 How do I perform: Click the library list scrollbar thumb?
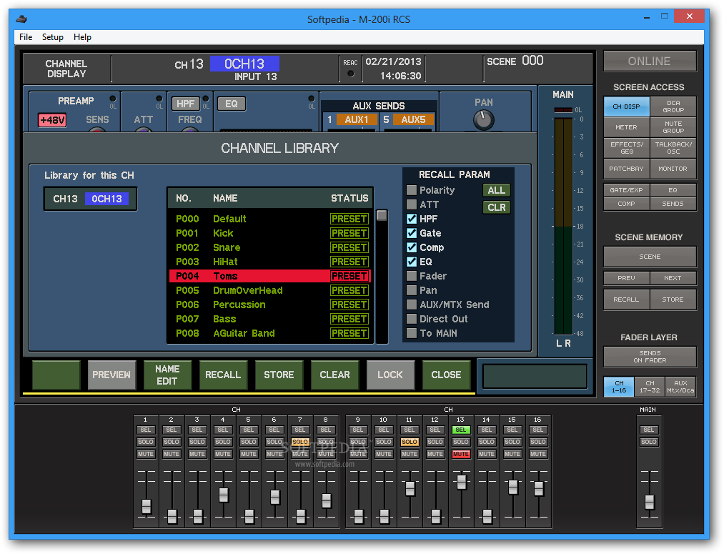pos(382,216)
